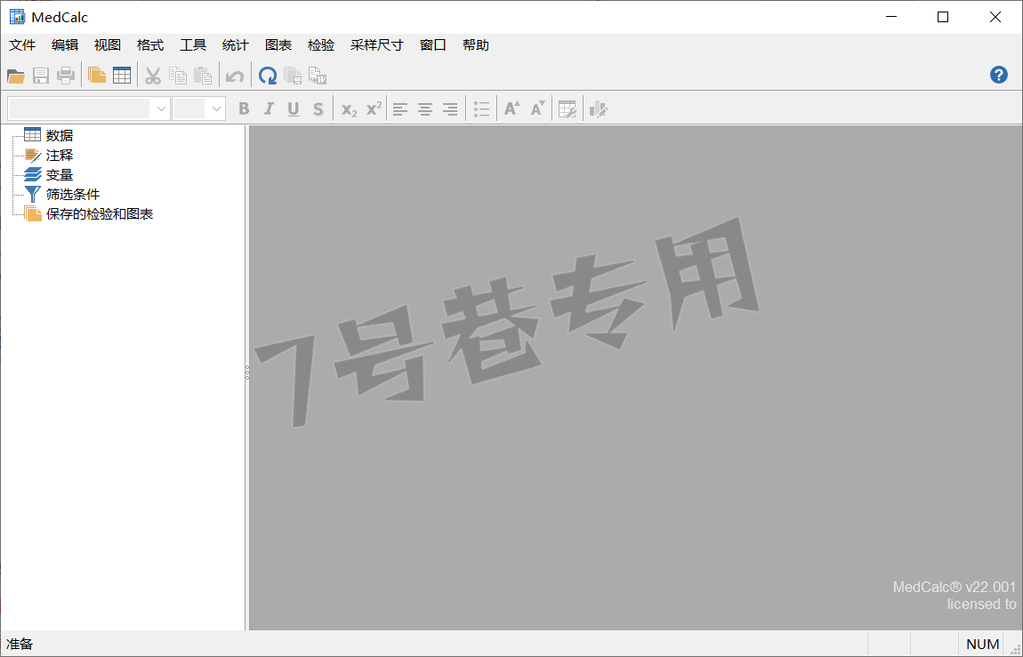This screenshot has width=1023, height=657.
Task: Decrease font size with A-down icon
Action: pos(537,108)
